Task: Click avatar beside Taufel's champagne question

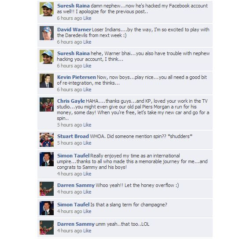Action: (x=47, y=208)
